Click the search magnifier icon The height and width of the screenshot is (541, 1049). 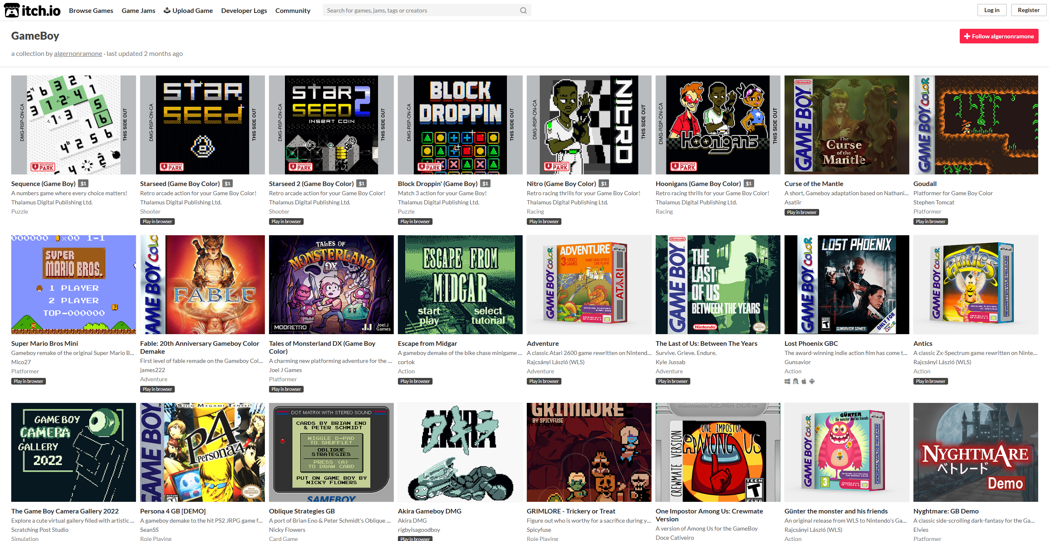(x=523, y=10)
